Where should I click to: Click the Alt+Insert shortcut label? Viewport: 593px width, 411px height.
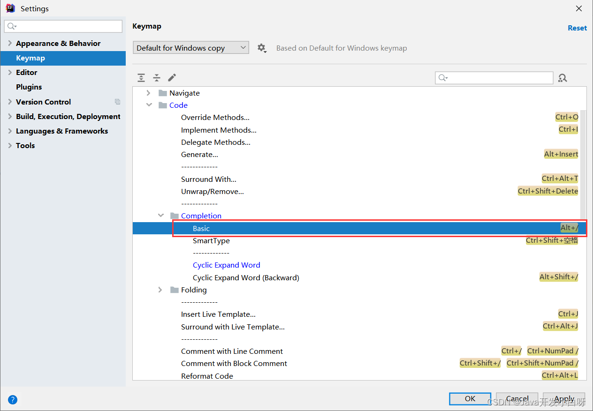(561, 154)
